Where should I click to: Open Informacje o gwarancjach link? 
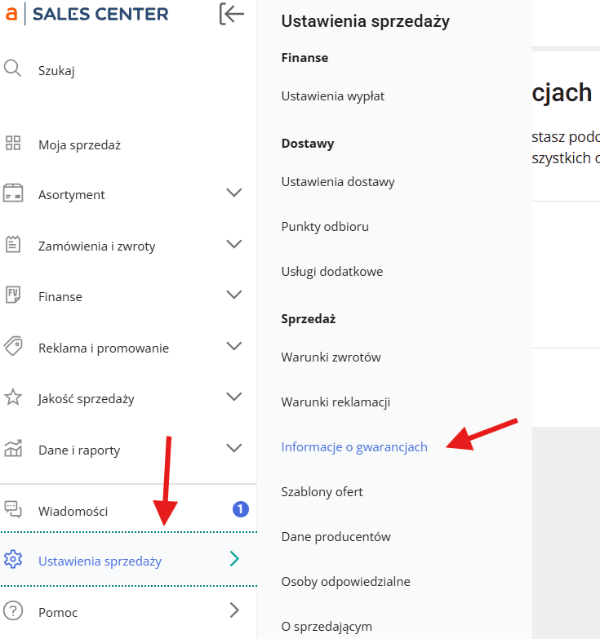(354, 447)
